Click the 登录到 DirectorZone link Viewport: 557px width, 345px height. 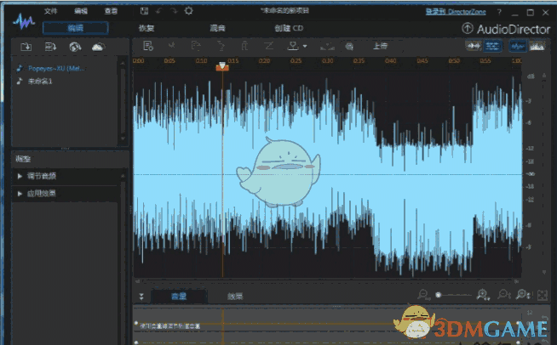pos(456,12)
